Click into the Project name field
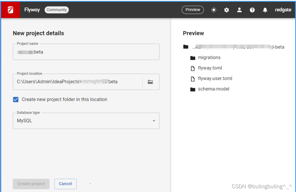The width and height of the screenshot is (296, 192). [86, 52]
